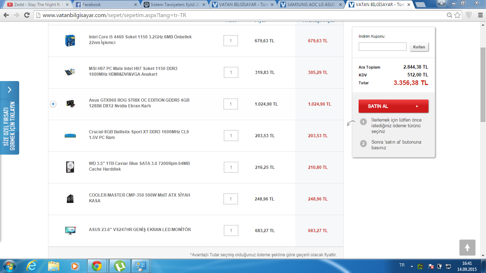Click the green tray application icon
This screenshot has width=486, height=273.
[420, 266]
